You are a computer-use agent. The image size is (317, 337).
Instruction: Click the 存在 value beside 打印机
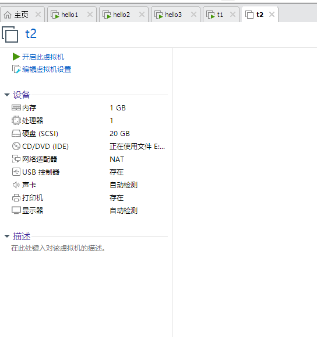tap(117, 197)
